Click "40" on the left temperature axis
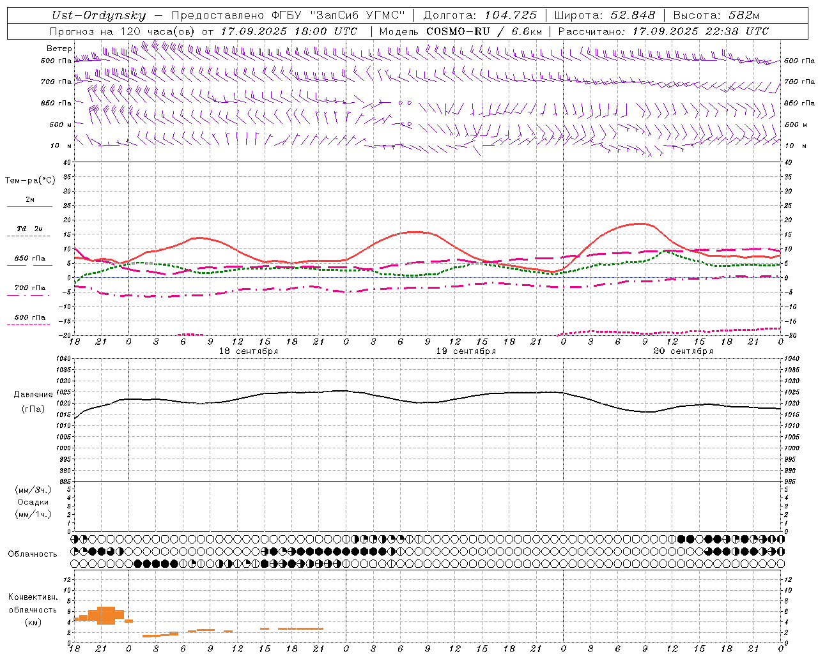 coord(67,162)
